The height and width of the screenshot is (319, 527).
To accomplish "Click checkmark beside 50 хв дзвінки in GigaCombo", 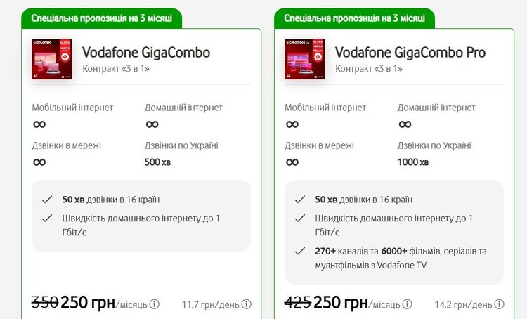I will point(46,200).
